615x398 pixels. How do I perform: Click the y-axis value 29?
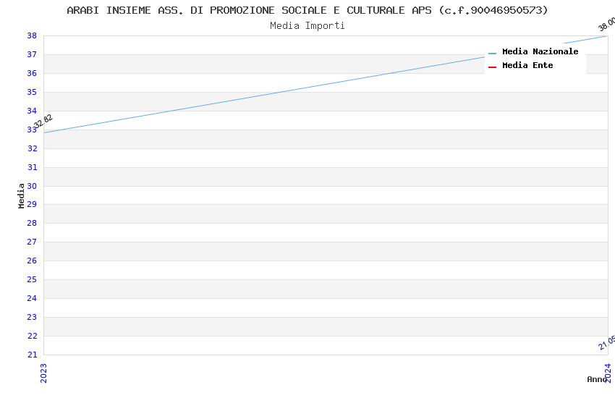32,204
